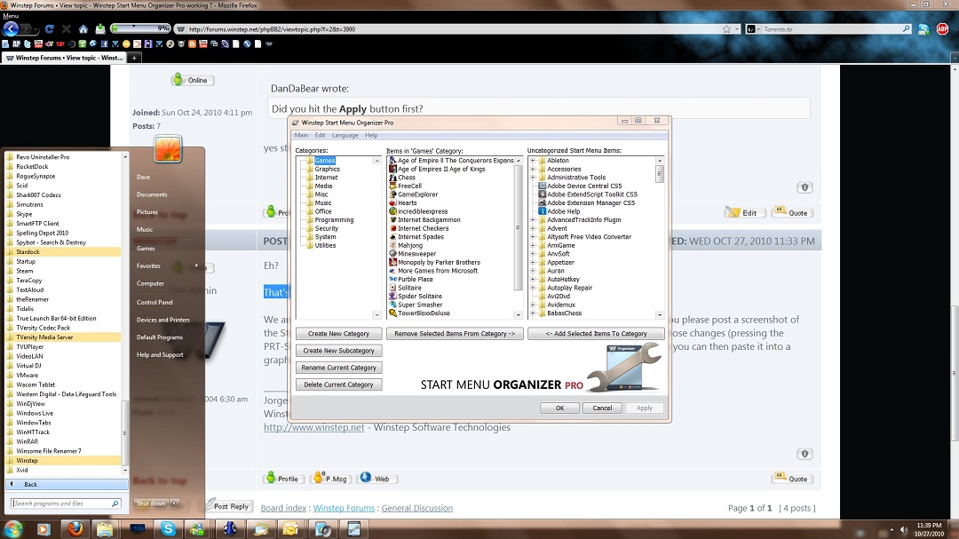The height and width of the screenshot is (539, 959).
Task: Click the Firefox reload button
Action: pyautogui.click(x=49, y=29)
